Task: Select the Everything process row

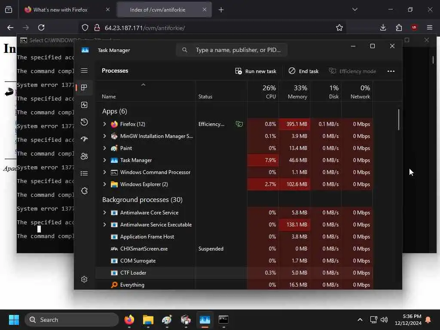Action: pyautogui.click(x=234, y=284)
